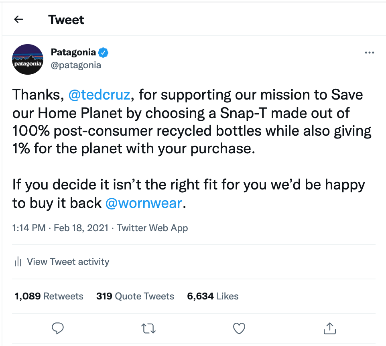Click the Tweet page header title
Viewport: 386px width, 346px height.
coord(66,20)
